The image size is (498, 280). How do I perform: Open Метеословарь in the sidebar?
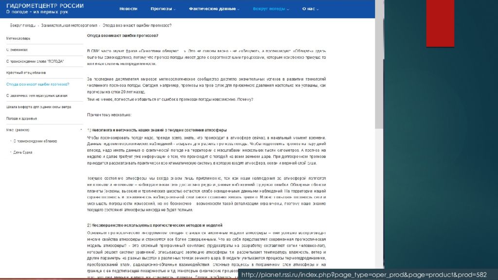[18, 38]
